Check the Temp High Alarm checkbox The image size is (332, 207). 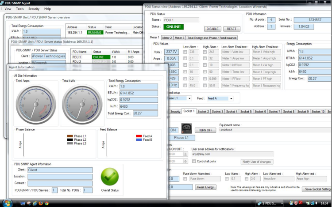click(205, 72)
